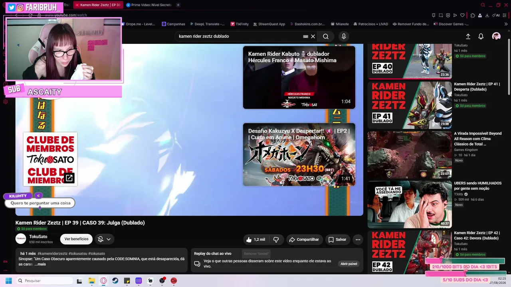Open a new browser tab
Viewport: 511px width, 287px height.
pos(178,5)
